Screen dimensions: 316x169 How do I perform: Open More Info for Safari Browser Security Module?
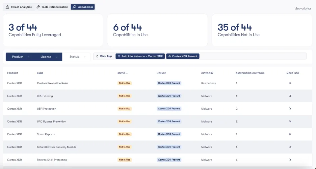click(290, 147)
